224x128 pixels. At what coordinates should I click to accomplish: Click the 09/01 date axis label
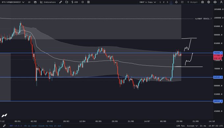click(17, 121)
